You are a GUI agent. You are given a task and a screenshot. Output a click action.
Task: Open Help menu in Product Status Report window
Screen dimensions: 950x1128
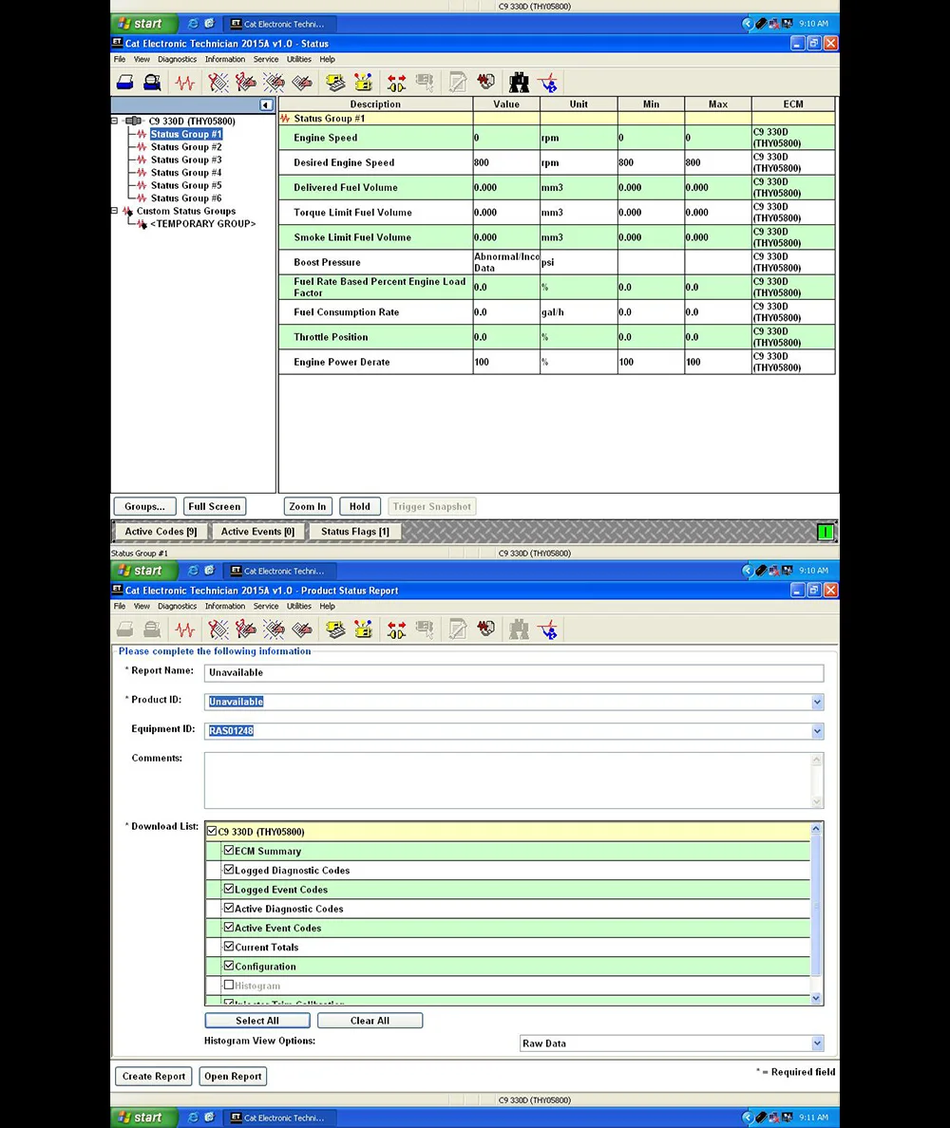click(328, 606)
